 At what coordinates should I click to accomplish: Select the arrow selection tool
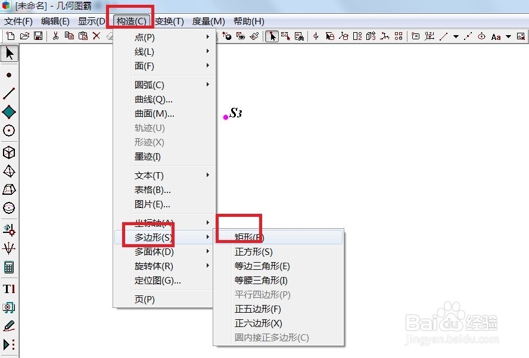click(9, 53)
